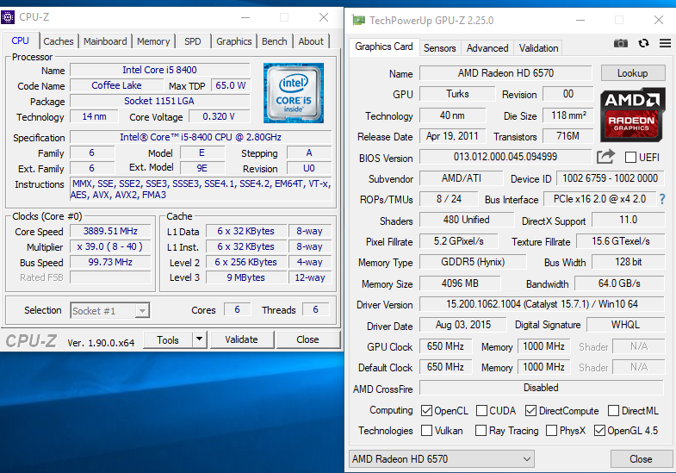The width and height of the screenshot is (676, 473).
Task: Open the About tab in CPU-Z
Action: [x=311, y=41]
